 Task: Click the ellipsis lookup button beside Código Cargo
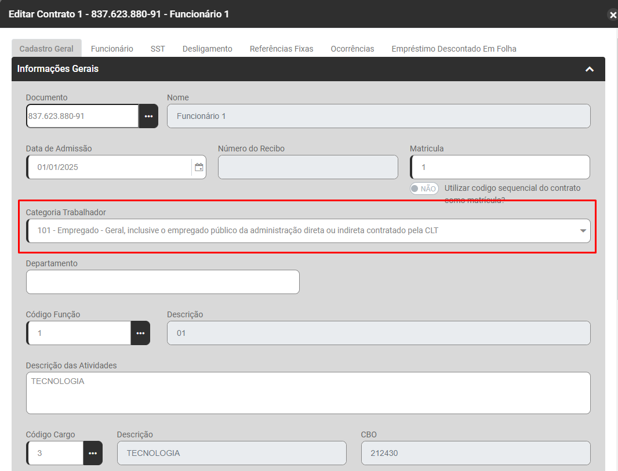[93, 453]
